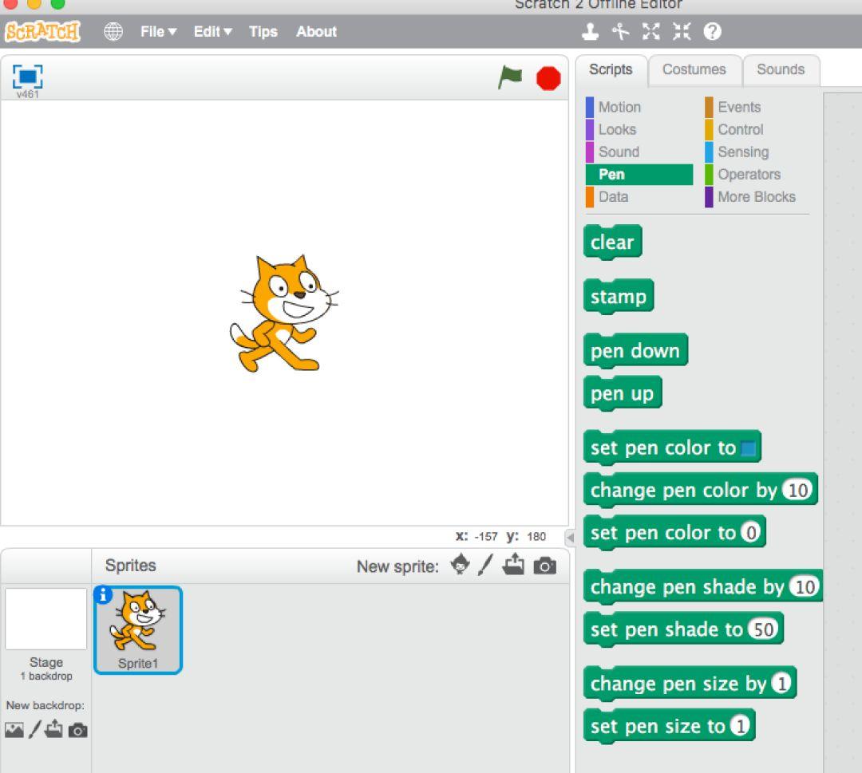Click the Scratch logo
Image resolution: width=862 pixels, height=773 pixels.
(x=42, y=31)
